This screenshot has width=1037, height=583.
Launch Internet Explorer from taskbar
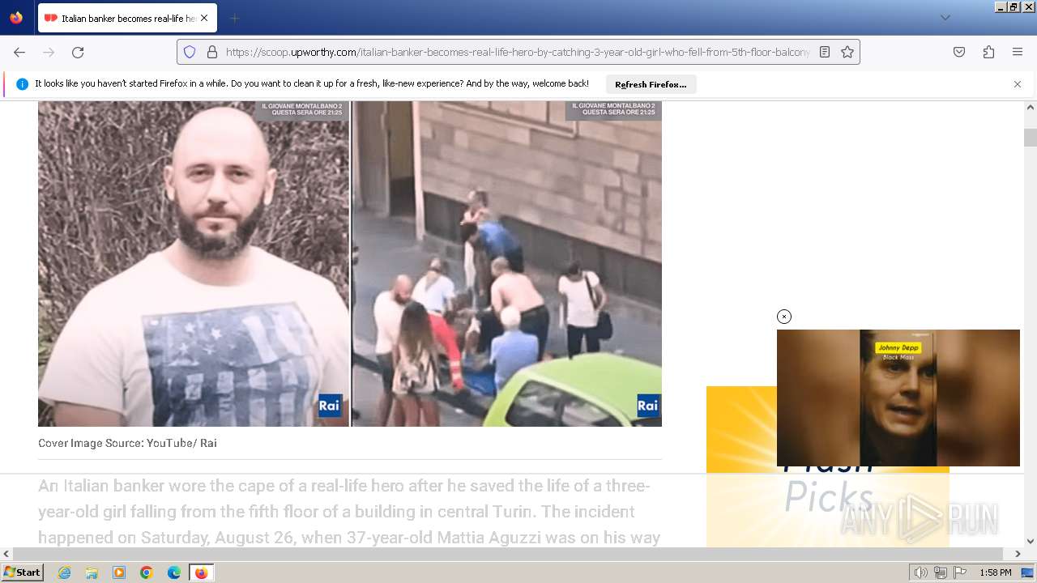point(64,572)
